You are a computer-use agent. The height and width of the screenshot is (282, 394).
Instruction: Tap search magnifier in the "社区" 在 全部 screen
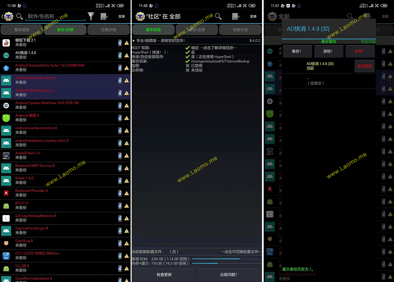218,16
